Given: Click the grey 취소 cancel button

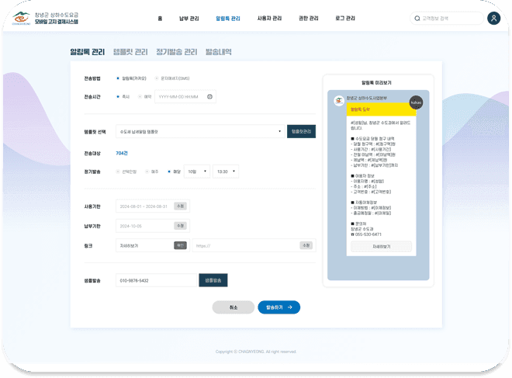Looking at the screenshot, I should coord(234,307).
